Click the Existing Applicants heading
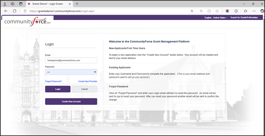Screen dimensions: 265x136 tap(120, 67)
